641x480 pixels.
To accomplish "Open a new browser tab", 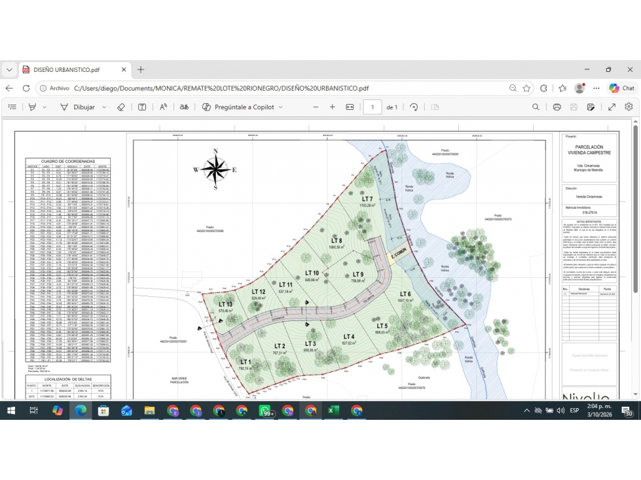I will coord(141,70).
